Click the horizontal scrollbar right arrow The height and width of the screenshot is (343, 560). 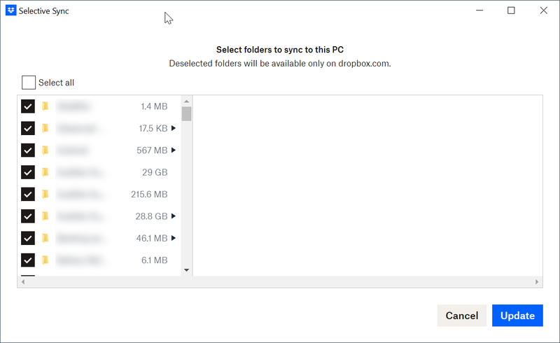(538, 281)
